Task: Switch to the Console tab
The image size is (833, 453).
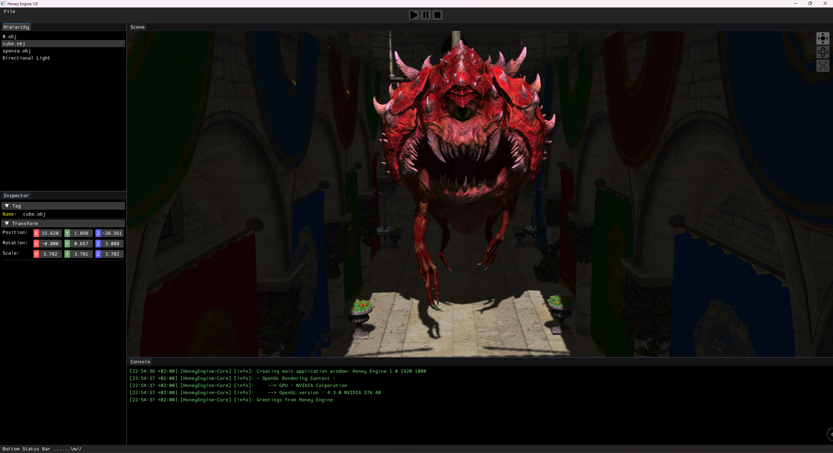Action: click(x=140, y=362)
